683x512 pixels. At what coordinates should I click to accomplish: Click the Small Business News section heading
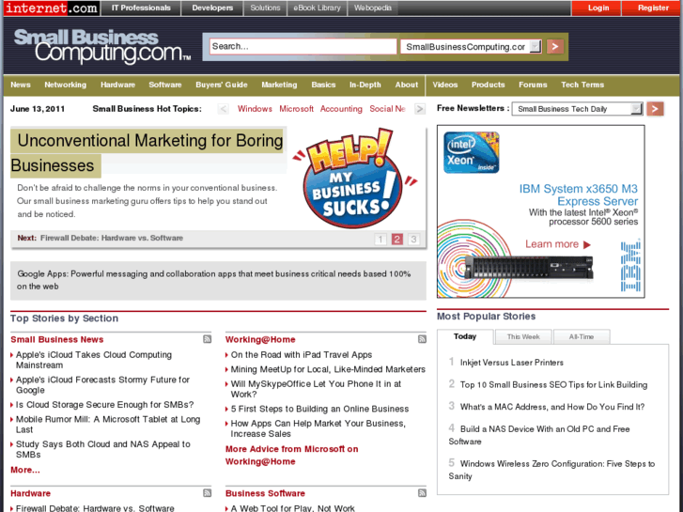(x=57, y=339)
